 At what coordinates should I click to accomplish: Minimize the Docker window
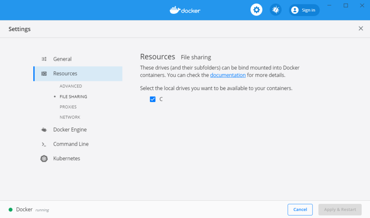click(x=329, y=5)
